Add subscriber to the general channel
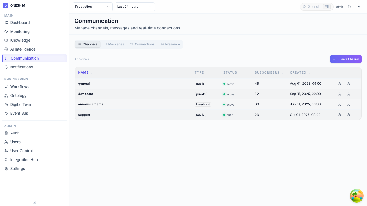This screenshot has height=206, width=367. (340, 84)
